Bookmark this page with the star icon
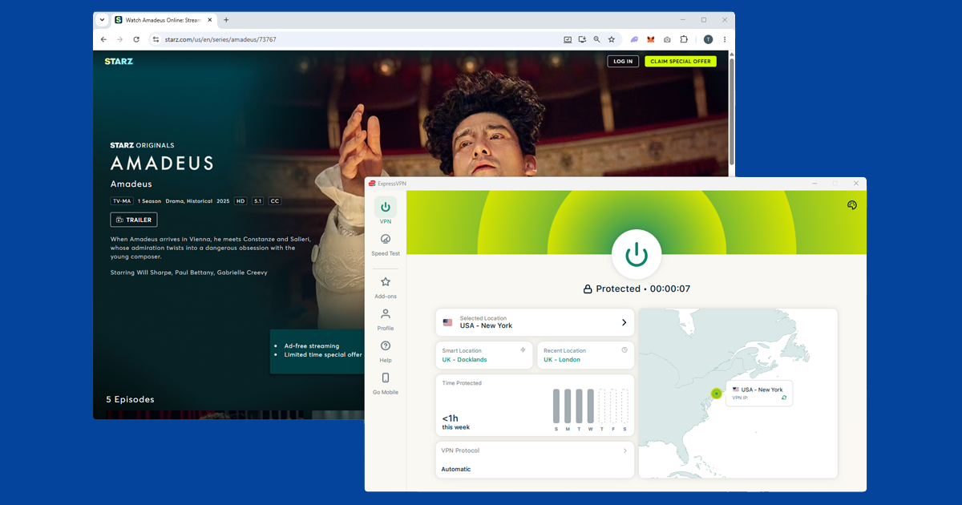This screenshot has height=505, width=962. point(611,39)
